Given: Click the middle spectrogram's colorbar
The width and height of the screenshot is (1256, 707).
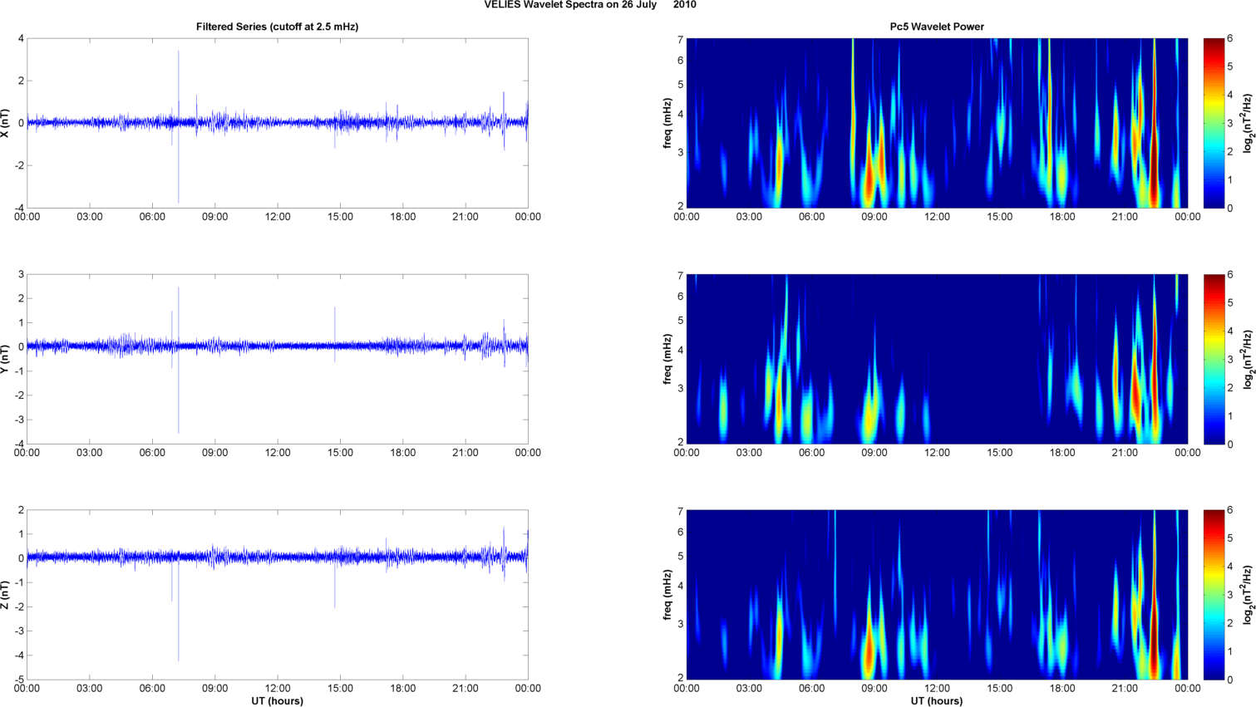Looking at the screenshot, I should (x=1213, y=359).
